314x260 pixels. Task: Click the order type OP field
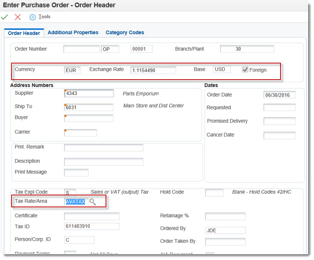pos(110,49)
